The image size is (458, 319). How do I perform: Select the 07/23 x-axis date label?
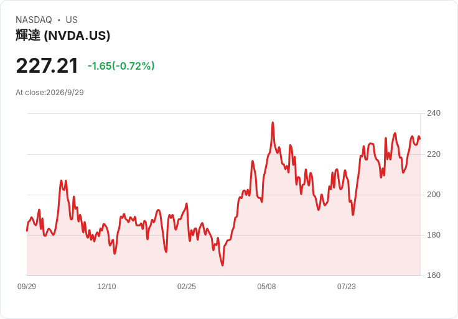coord(347,287)
